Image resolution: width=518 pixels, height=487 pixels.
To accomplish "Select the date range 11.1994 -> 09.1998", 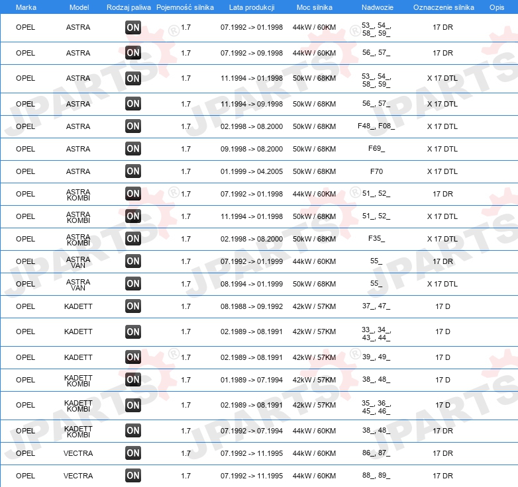I will [x=252, y=104].
